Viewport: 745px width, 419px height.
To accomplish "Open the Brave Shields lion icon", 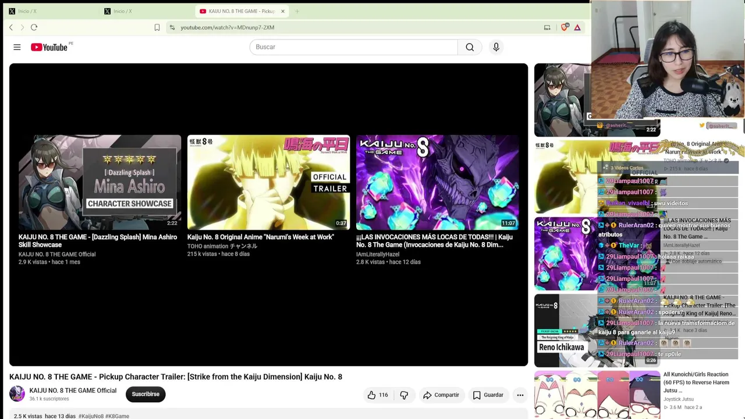I will pos(564,27).
